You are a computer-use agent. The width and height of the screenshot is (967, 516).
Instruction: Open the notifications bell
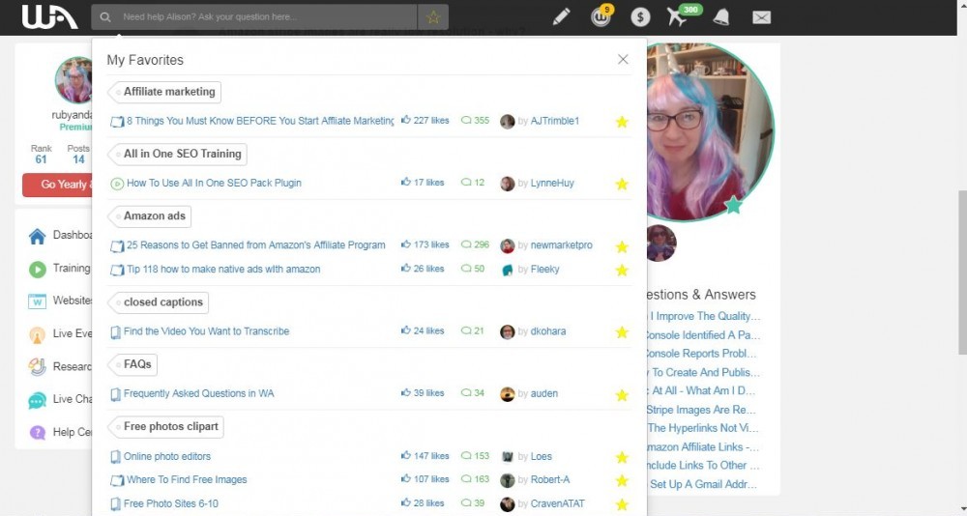(720, 17)
